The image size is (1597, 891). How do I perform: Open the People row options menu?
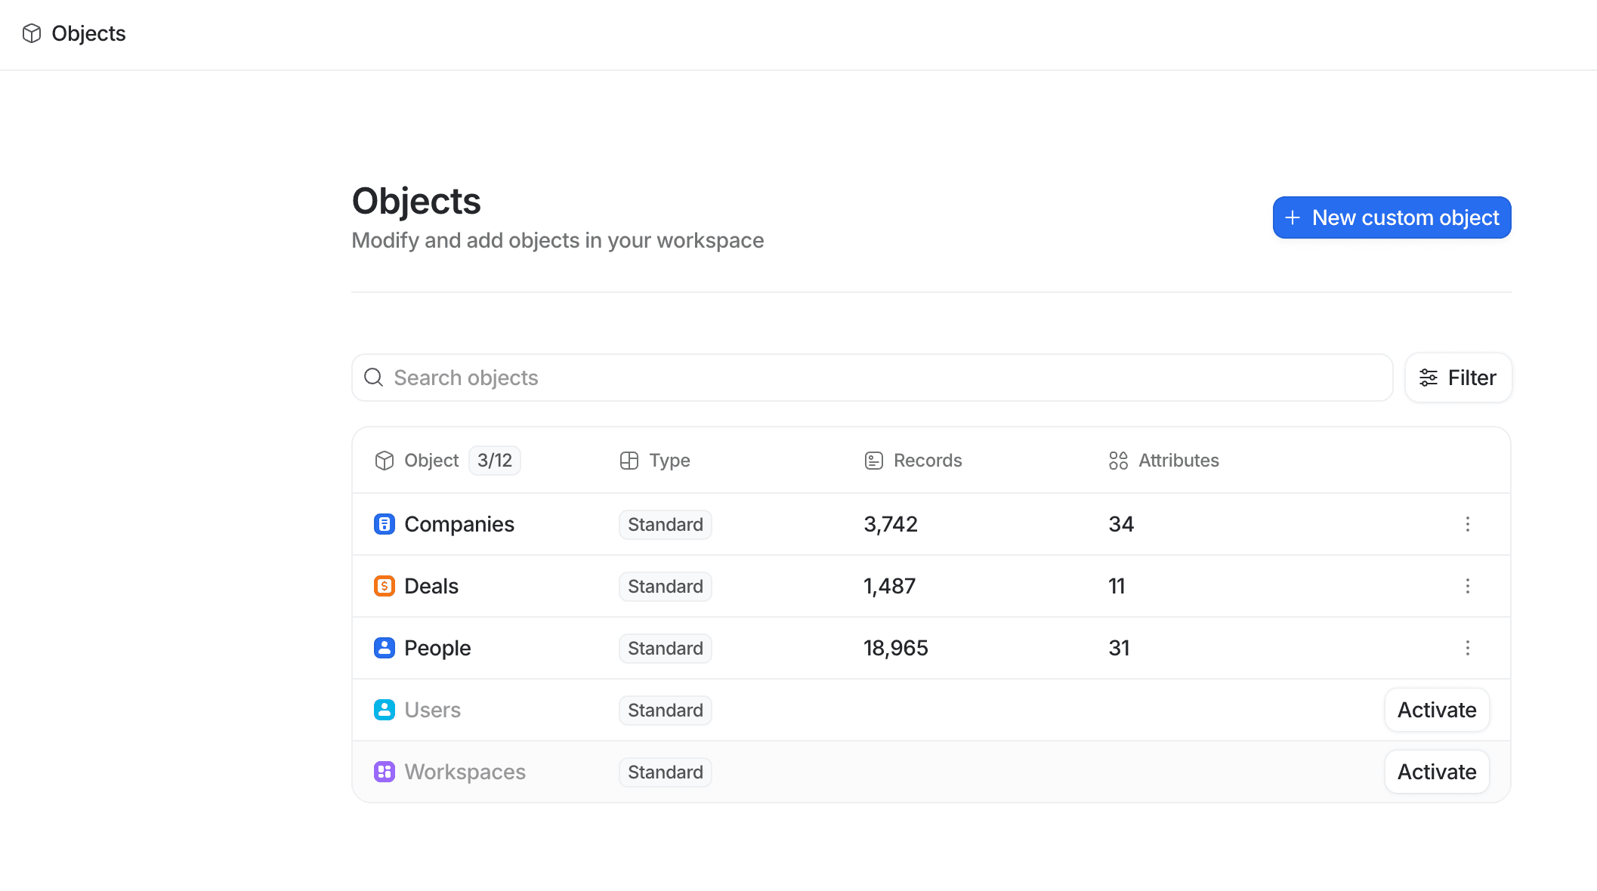point(1468,648)
